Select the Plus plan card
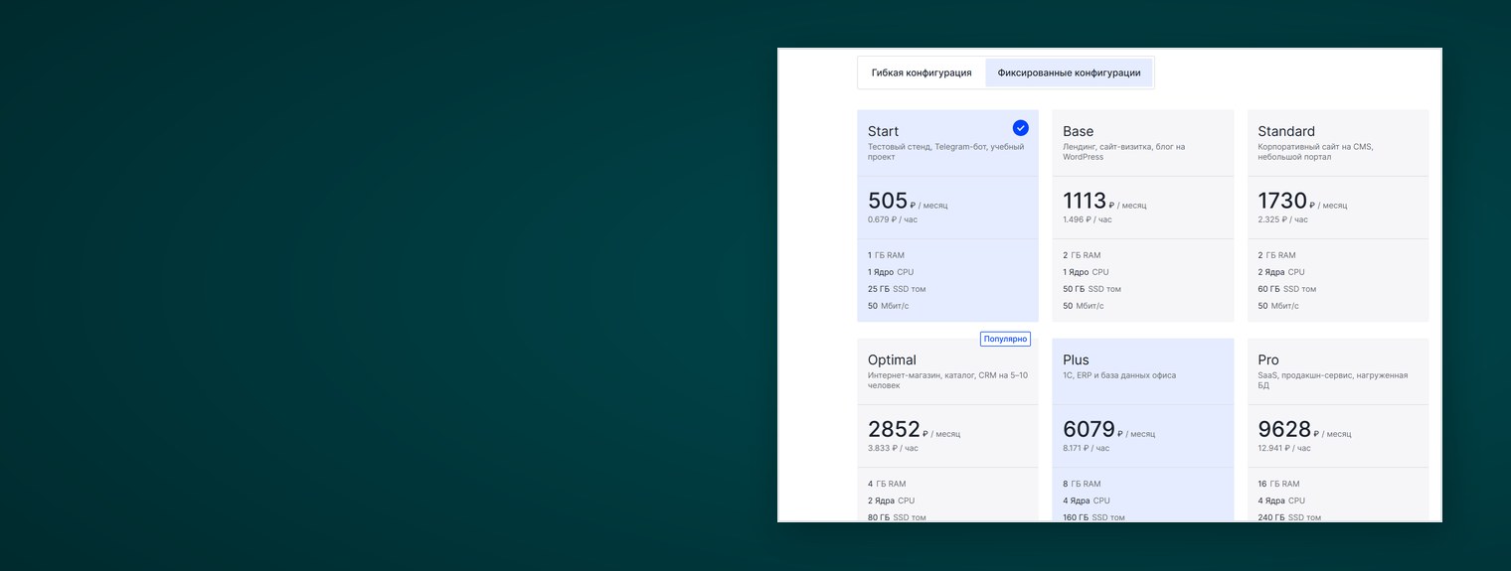The height and width of the screenshot is (571, 1511). pyautogui.click(x=1143, y=430)
